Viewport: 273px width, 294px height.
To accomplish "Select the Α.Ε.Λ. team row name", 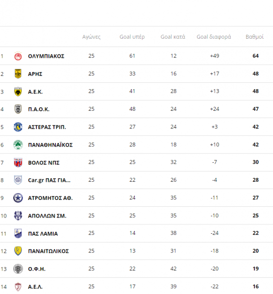I will (35, 287).
